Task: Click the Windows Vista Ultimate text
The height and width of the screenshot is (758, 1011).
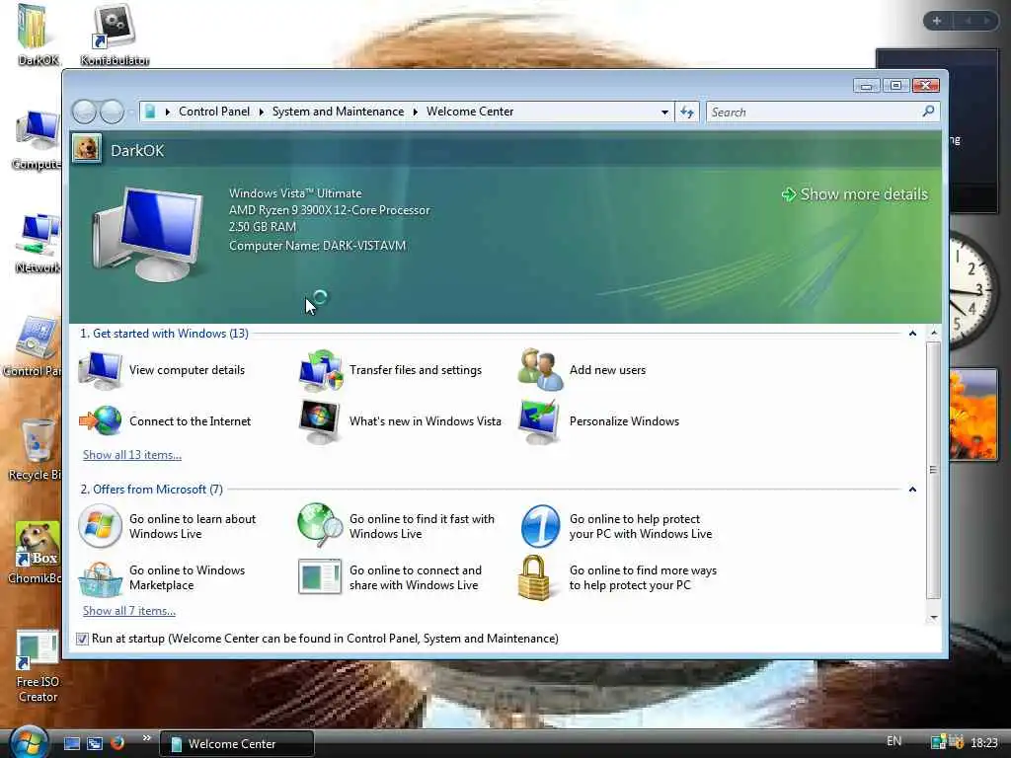Action: pyautogui.click(x=295, y=192)
